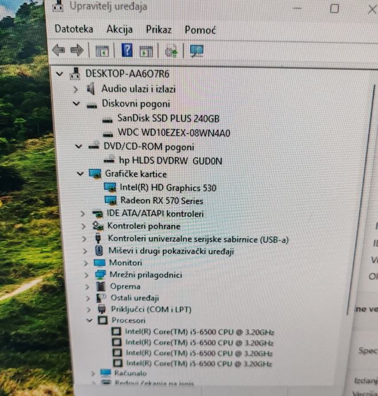Click the USB plug icon beside Kontroleri univerzalne
Image resolution: width=378 pixels, height=396 pixels.
coord(99,238)
